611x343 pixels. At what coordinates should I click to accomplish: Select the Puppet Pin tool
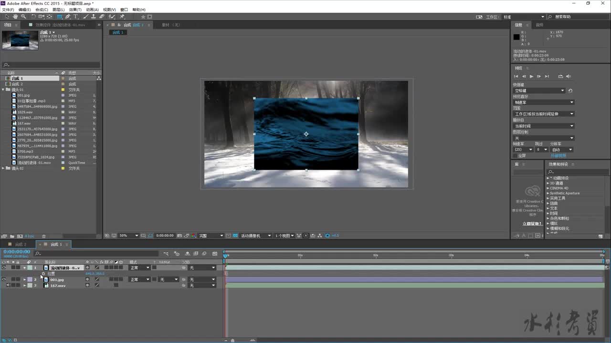coord(122,17)
